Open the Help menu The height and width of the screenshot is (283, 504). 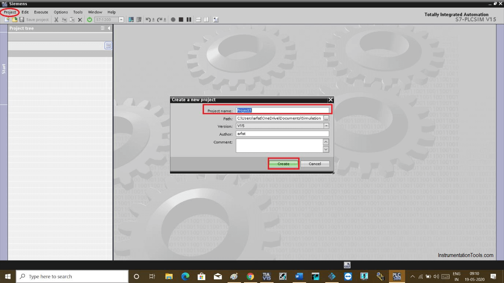pyautogui.click(x=112, y=12)
